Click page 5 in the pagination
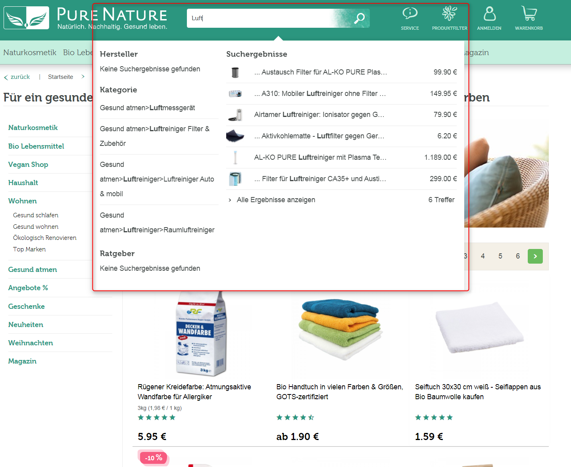 (500, 256)
